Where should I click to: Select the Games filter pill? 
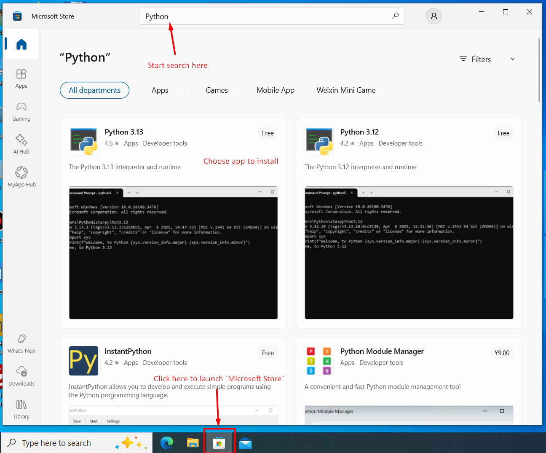pyautogui.click(x=217, y=90)
